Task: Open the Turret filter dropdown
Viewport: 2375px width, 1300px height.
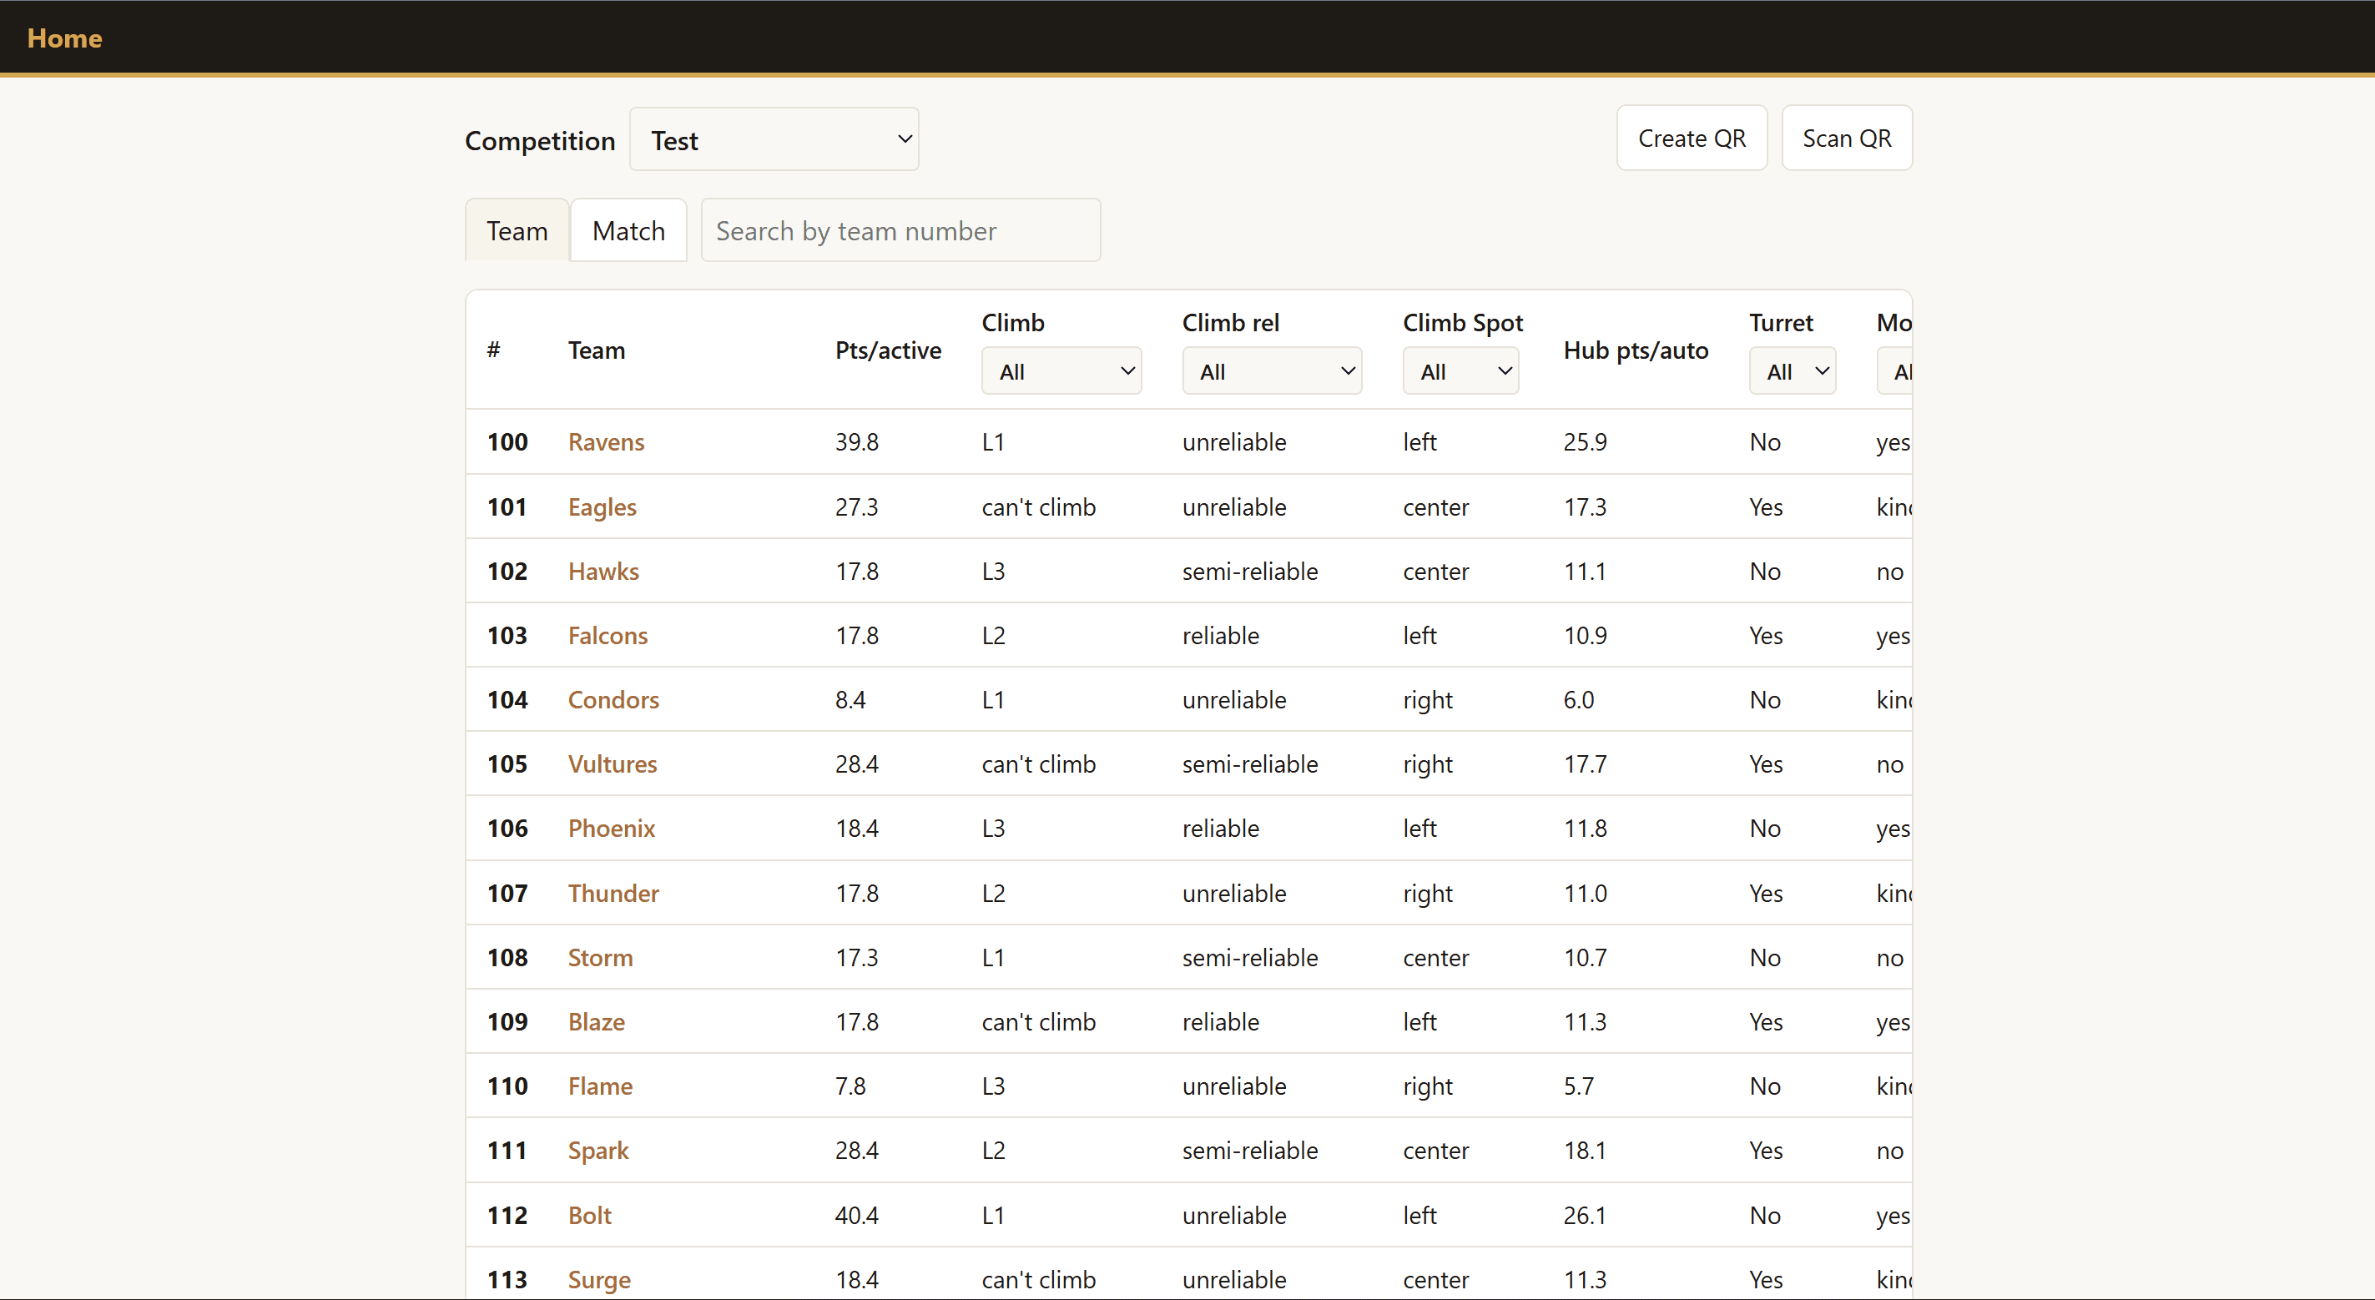Action: click(1792, 371)
